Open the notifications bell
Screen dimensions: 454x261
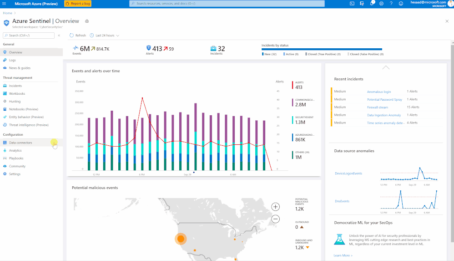click(372, 4)
